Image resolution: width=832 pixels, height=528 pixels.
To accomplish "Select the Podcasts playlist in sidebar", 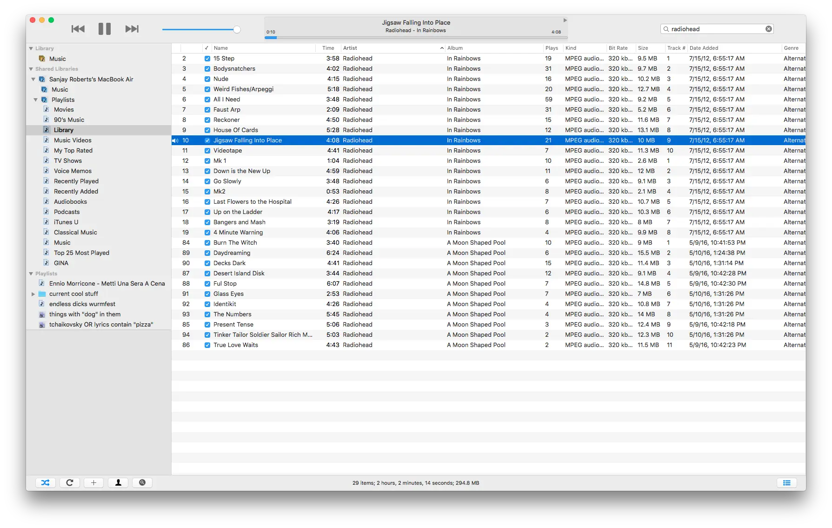I will (x=66, y=212).
